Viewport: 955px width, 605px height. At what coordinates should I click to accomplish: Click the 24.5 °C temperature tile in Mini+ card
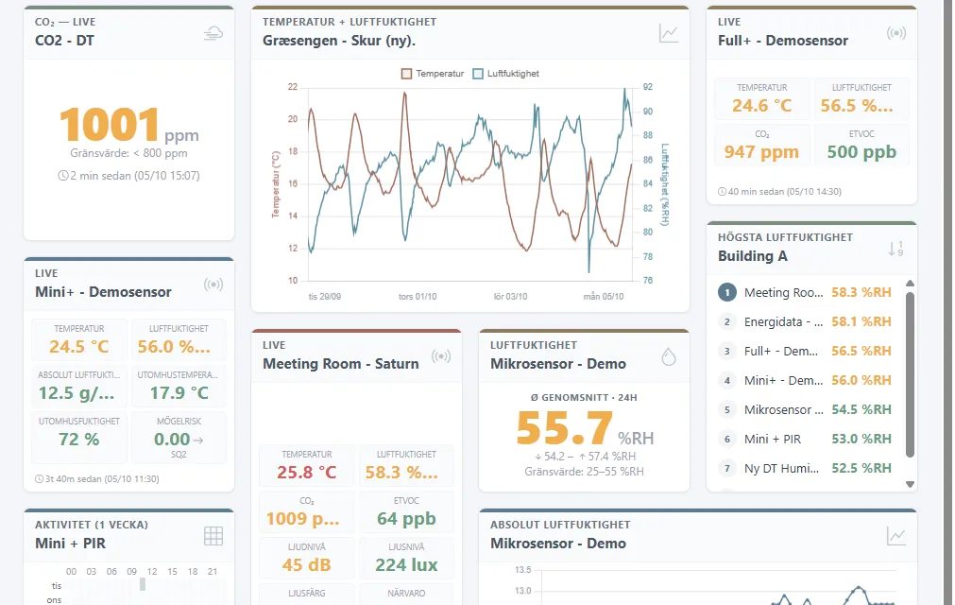79,339
